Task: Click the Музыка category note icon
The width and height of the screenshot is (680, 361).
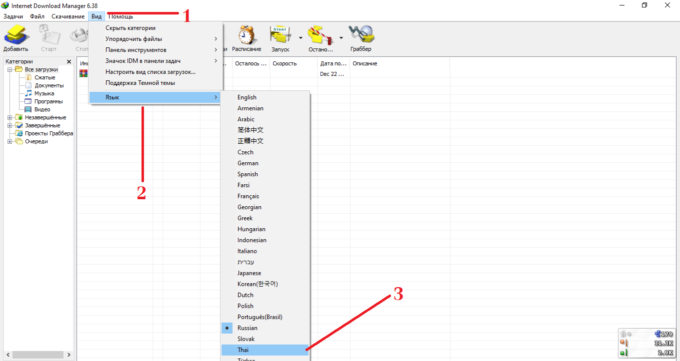Action: [28, 93]
